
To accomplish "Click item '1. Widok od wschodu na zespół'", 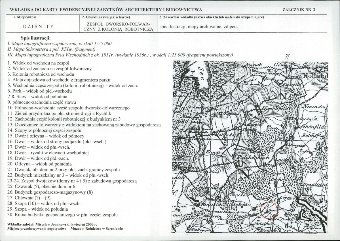I will pos(38,63).
